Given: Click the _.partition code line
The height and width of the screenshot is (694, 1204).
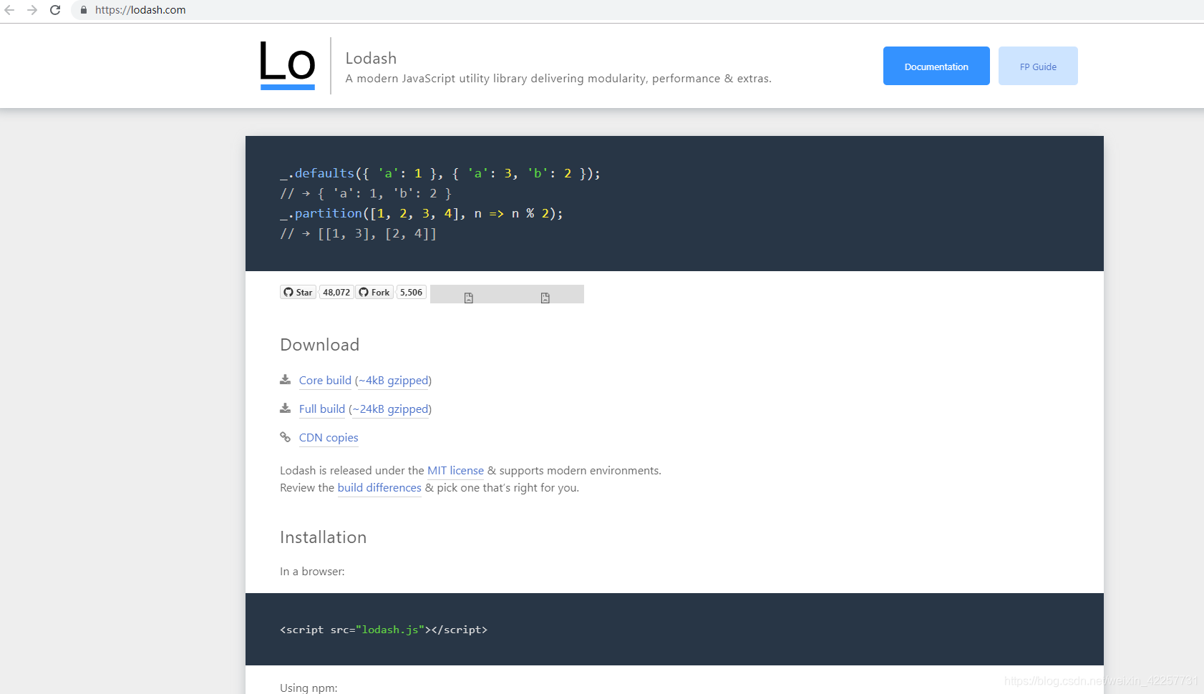Looking at the screenshot, I should pos(422,213).
